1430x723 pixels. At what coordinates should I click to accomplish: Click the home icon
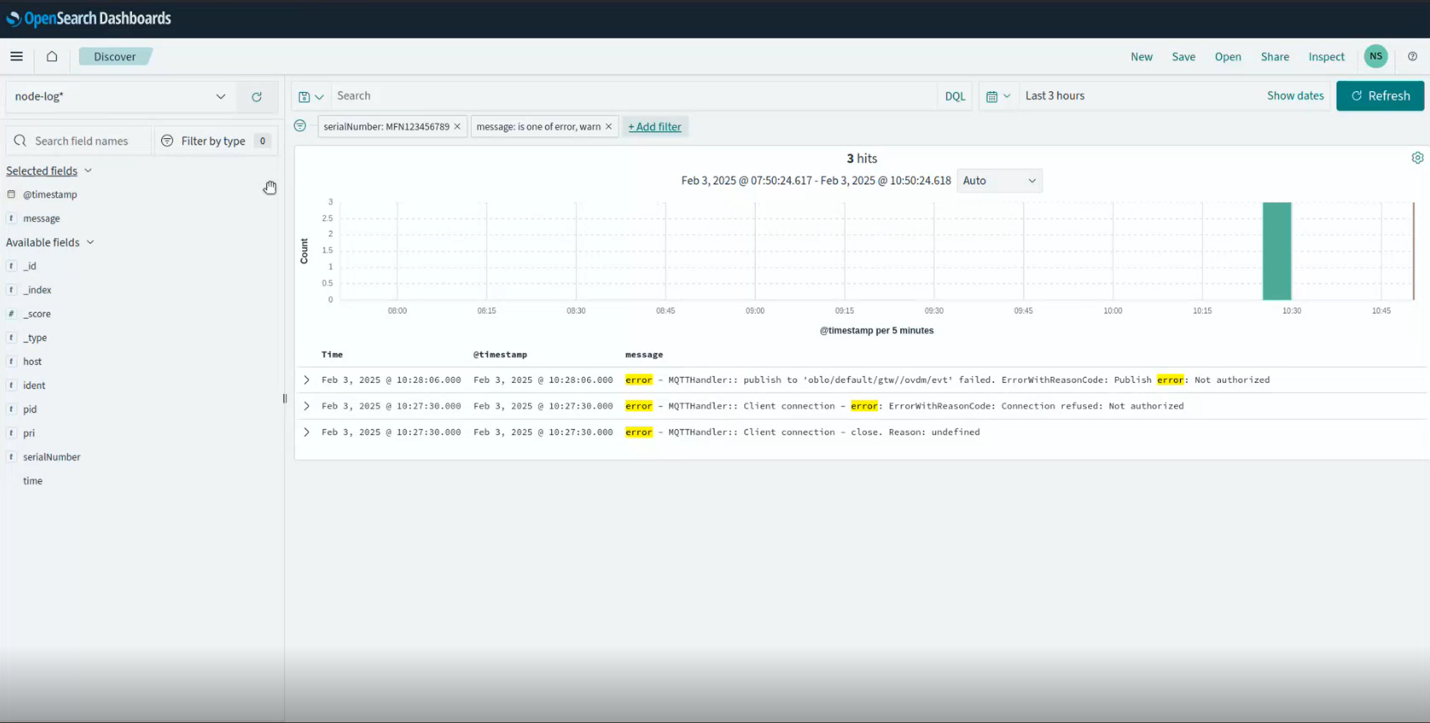tap(51, 56)
